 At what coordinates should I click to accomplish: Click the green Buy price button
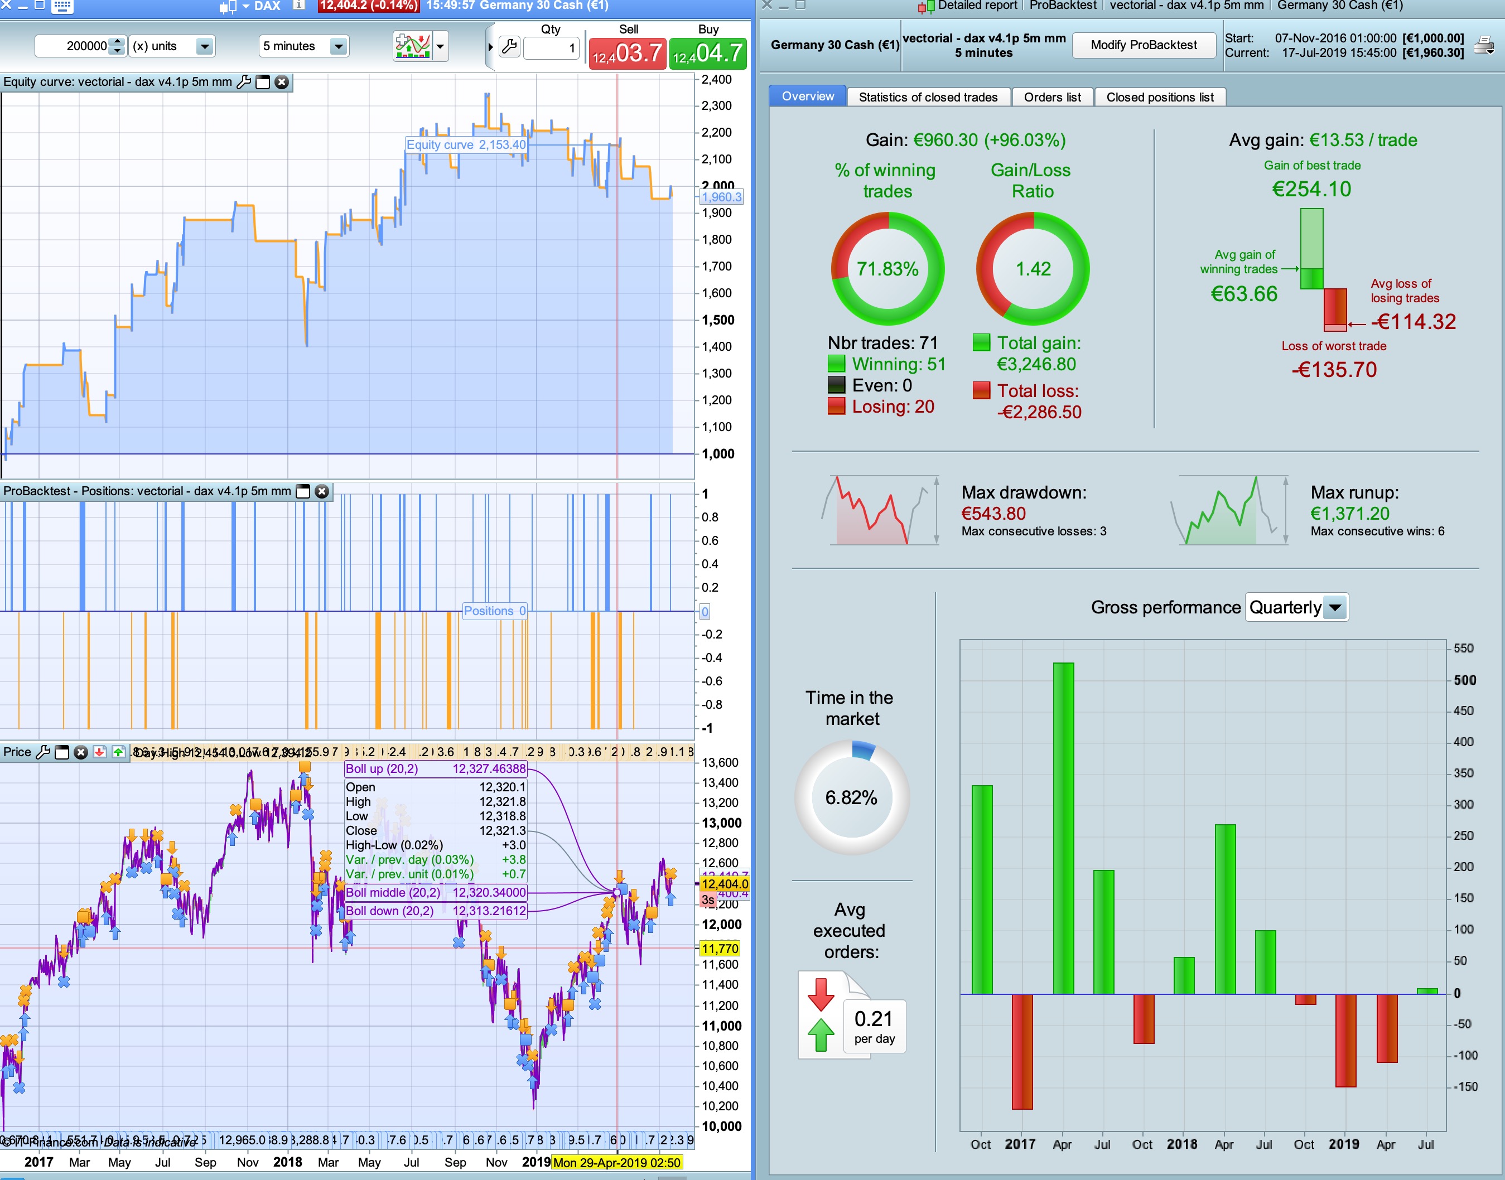click(x=708, y=53)
